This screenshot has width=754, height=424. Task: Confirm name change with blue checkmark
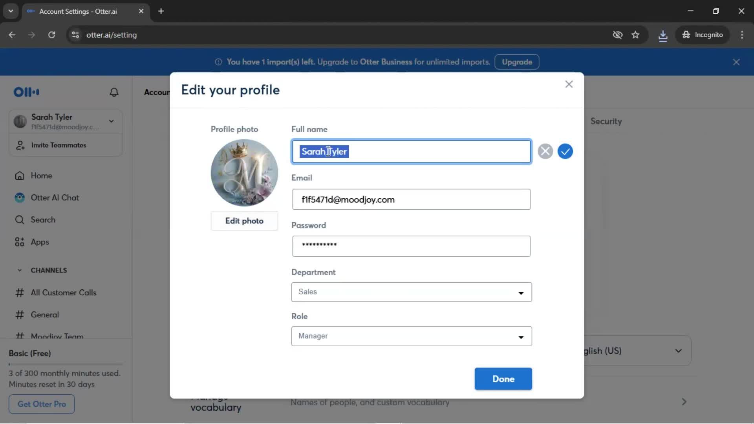[x=565, y=151]
